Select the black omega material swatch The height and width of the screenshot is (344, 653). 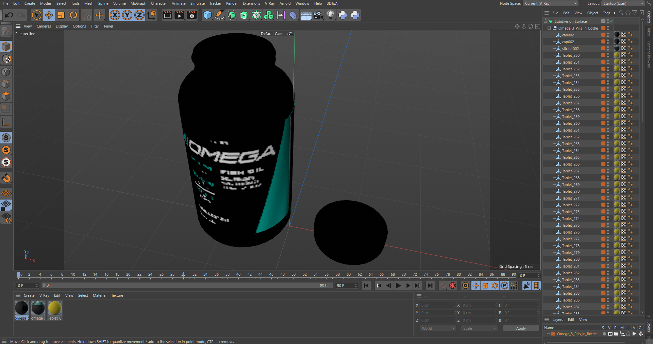click(x=21, y=308)
